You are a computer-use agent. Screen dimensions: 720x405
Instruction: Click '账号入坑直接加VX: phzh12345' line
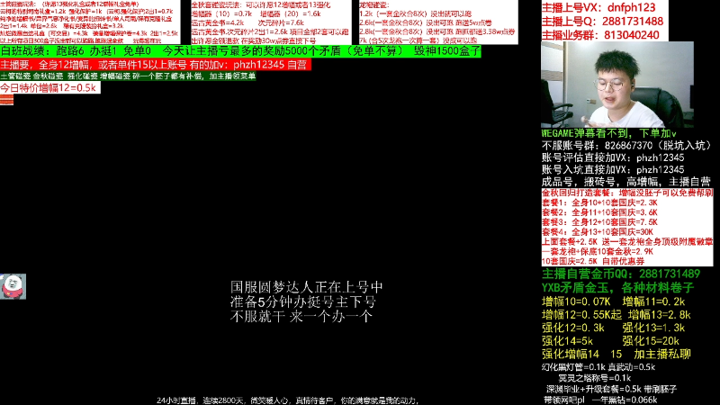(613, 169)
